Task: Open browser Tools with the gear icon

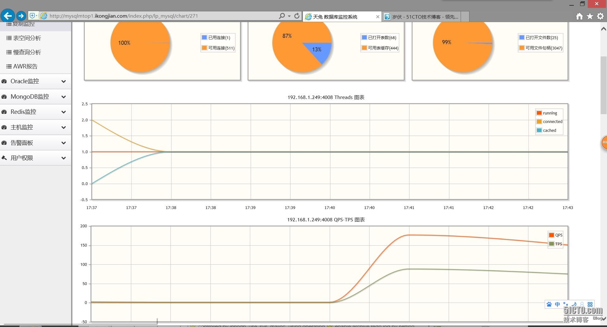Action: tap(600, 16)
